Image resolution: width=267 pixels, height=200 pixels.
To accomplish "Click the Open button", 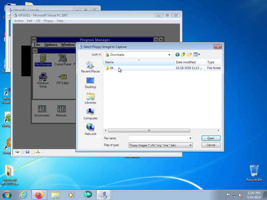I will click(211, 138).
